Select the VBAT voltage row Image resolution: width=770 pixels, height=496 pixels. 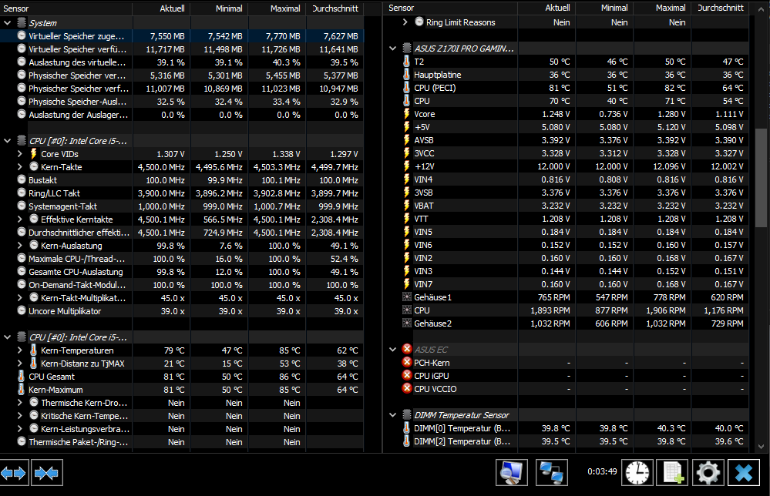(x=567, y=206)
